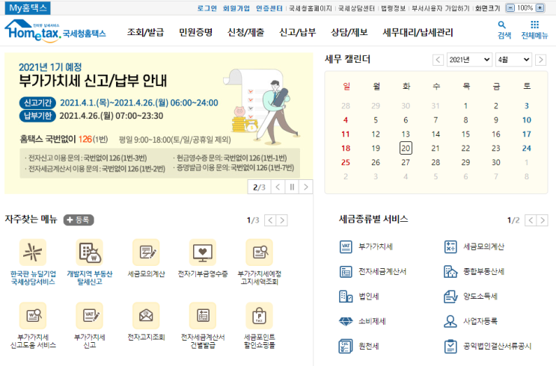Open the 국세상담센터 link
This screenshot has height=366, width=556.
(x=356, y=8)
